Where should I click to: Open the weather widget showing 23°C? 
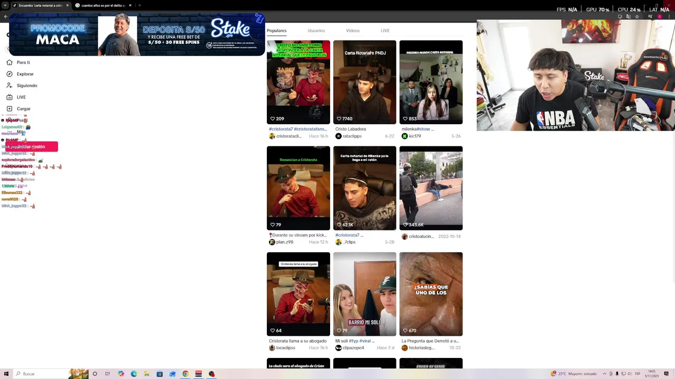coord(574,374)
